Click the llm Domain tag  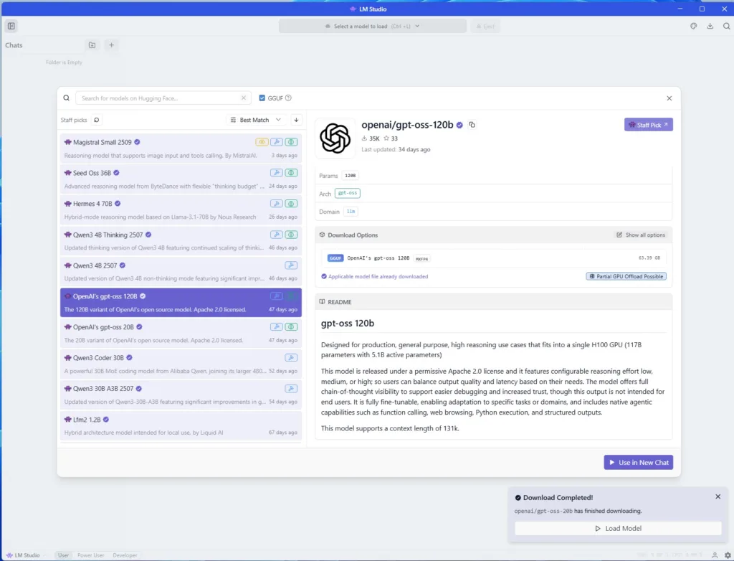(x=351, y=212)
